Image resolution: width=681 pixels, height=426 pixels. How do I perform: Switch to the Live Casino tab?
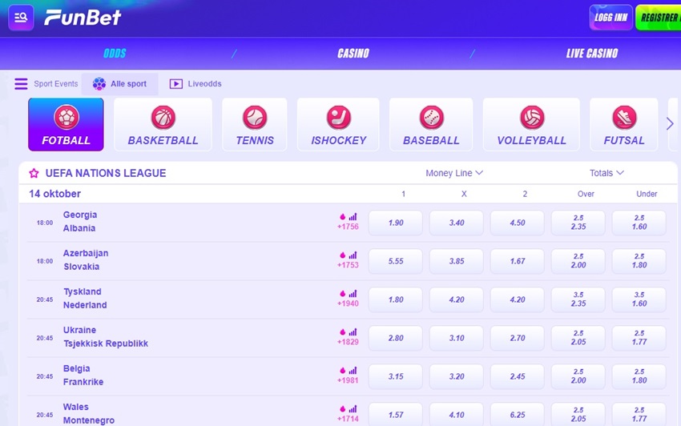[x=591, y=54]
